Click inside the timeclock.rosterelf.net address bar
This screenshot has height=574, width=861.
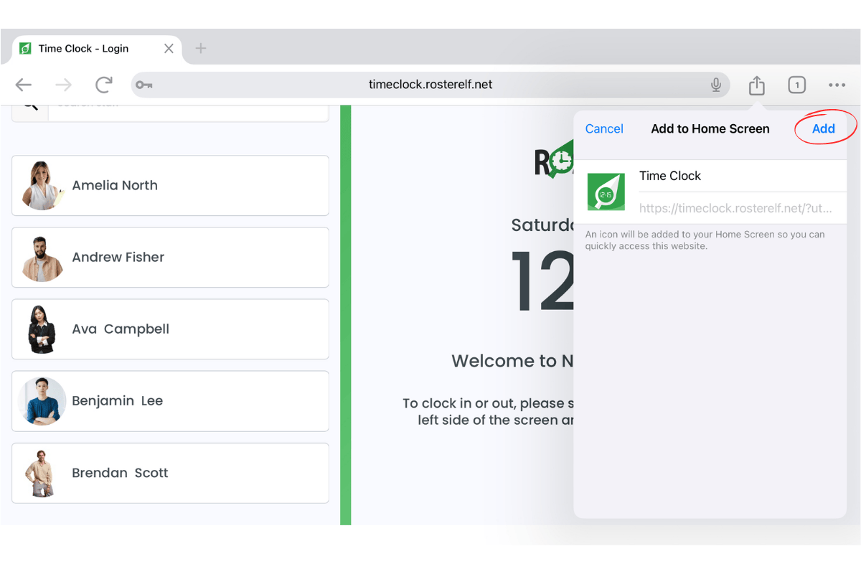[430, 84]
